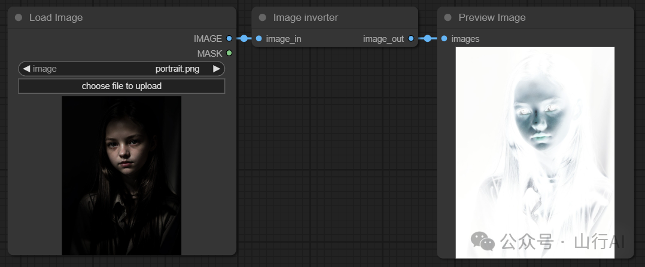Select next image with the right arrow
This screenshot has width=645, height=267.
pos(216,69)
